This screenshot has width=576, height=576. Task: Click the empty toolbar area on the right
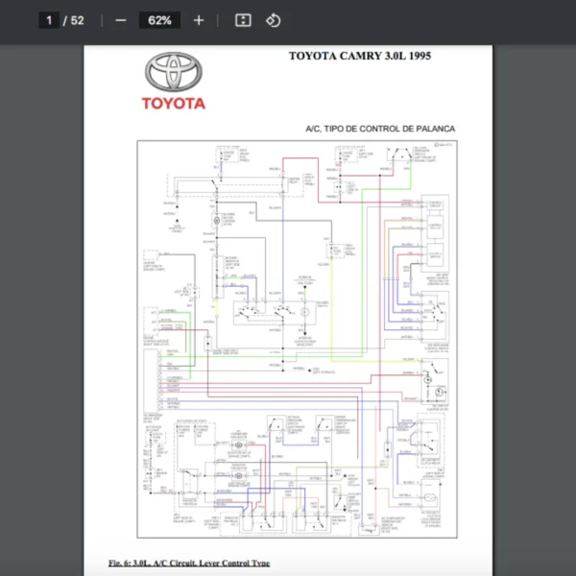pyautogui.click(x=432, y=20)
